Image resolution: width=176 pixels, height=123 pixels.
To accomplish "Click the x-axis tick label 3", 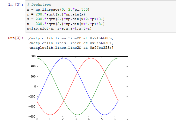I will [76, 119].
